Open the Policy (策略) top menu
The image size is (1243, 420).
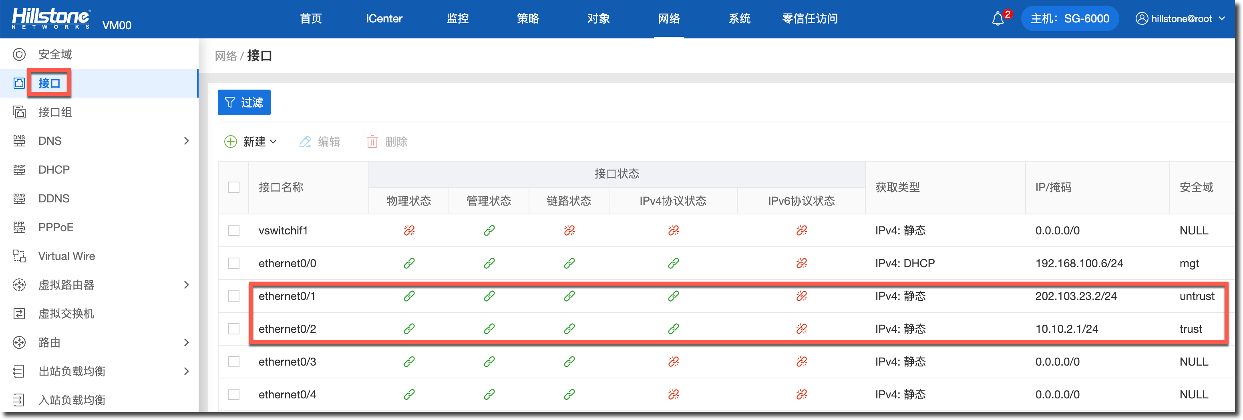(x=527, y=19)
